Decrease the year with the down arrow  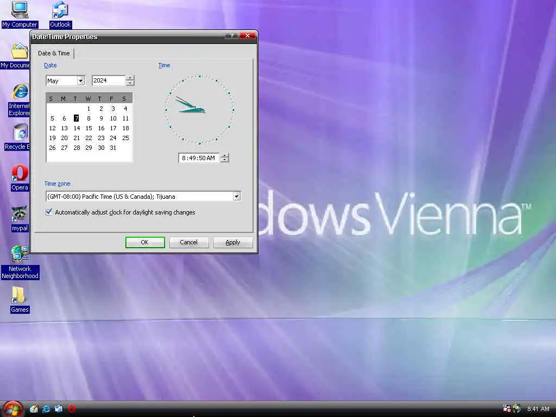tap(130, 83)
